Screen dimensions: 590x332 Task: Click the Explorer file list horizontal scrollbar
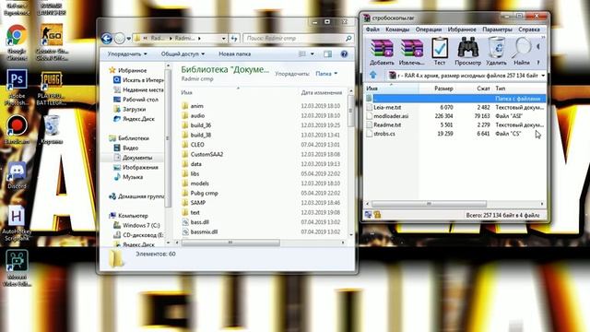(230, 243)
